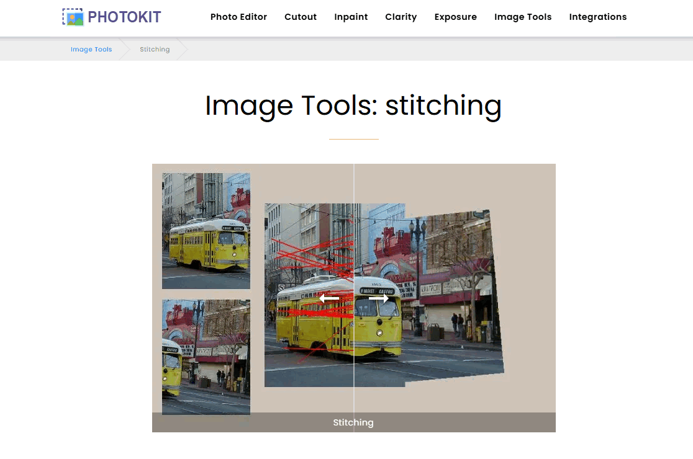Open the Exposure navigation item
This screenshot has width=693, height=459.
[455, 17]
